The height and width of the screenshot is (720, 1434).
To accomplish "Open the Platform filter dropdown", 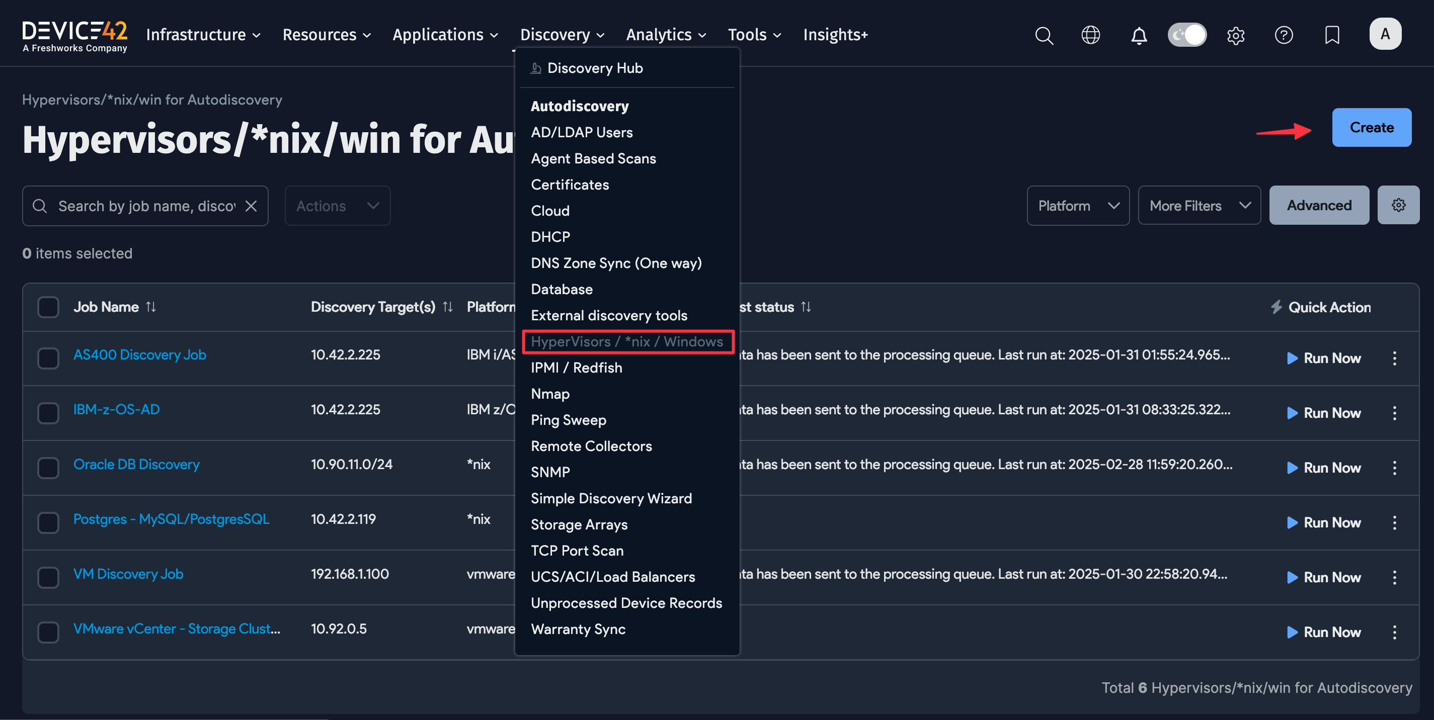I will [1078, 205].
